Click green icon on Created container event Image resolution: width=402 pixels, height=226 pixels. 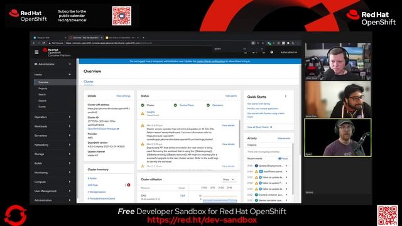pos(256,195)
